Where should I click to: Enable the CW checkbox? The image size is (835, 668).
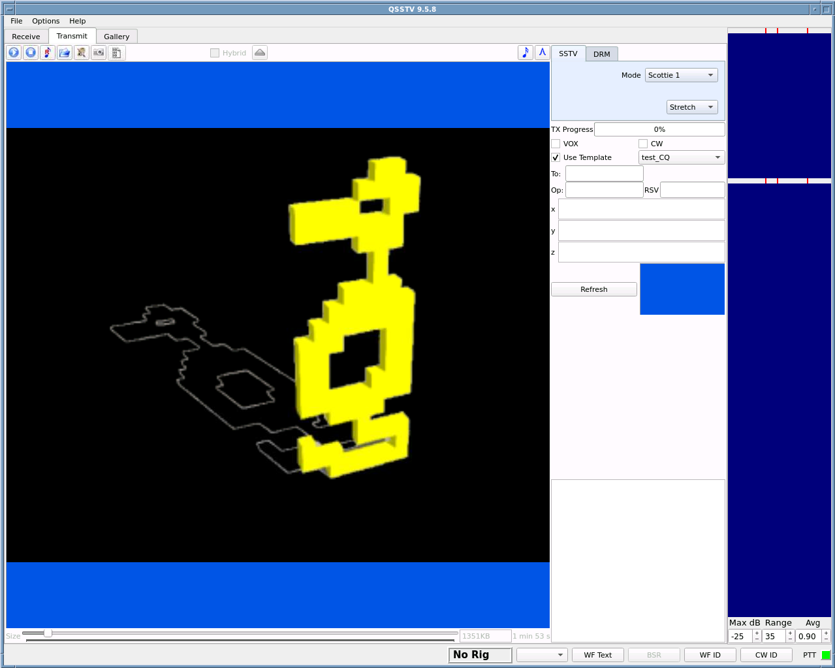(642, 143)
